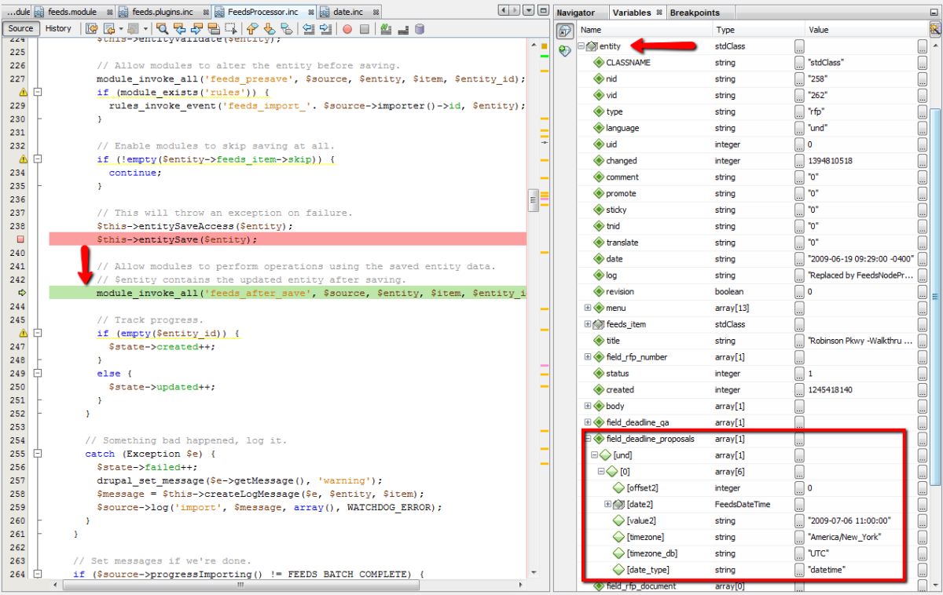Expand the field_deadline_qa node

[x=588, y=422]
